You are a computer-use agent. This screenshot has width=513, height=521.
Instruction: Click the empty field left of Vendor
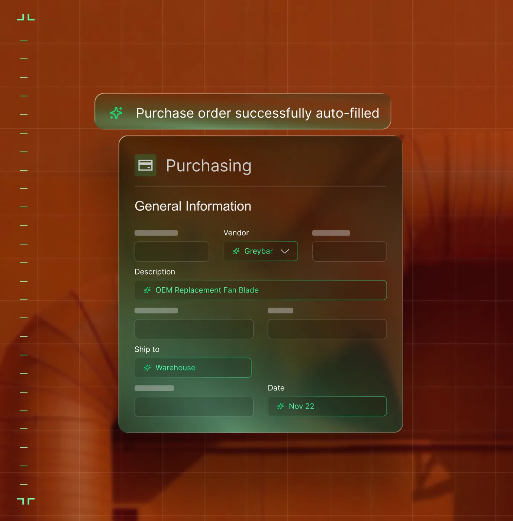pos(172,252)
